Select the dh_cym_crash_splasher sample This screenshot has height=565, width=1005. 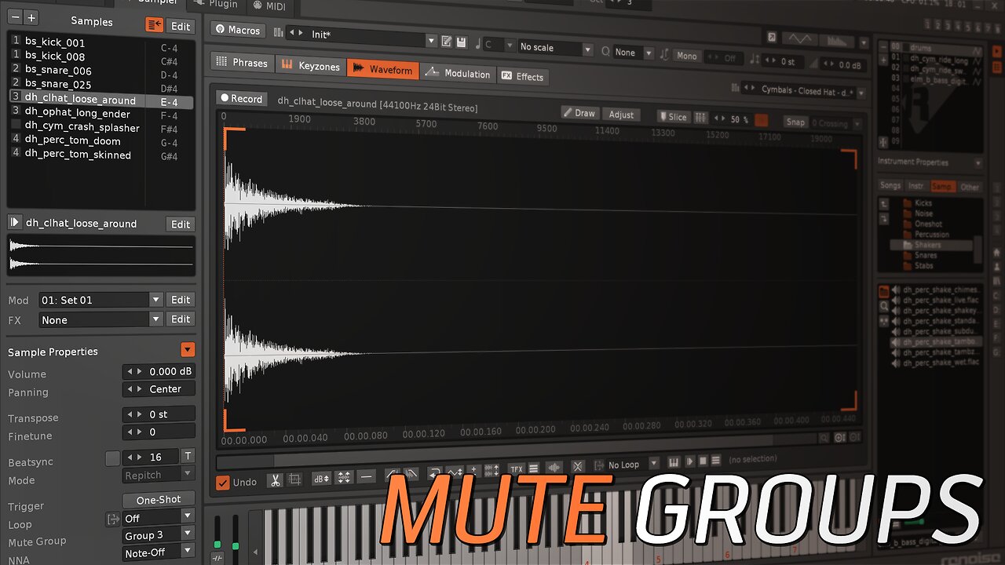82,127
